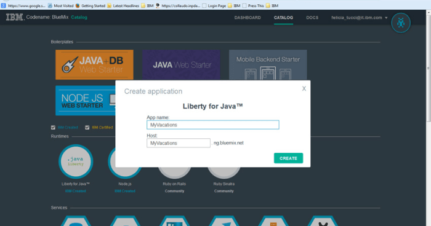Open the Most Visited bookmark

(61, 6)
